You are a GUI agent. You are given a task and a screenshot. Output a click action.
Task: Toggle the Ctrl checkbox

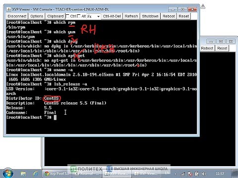click(x=67, y=16)
